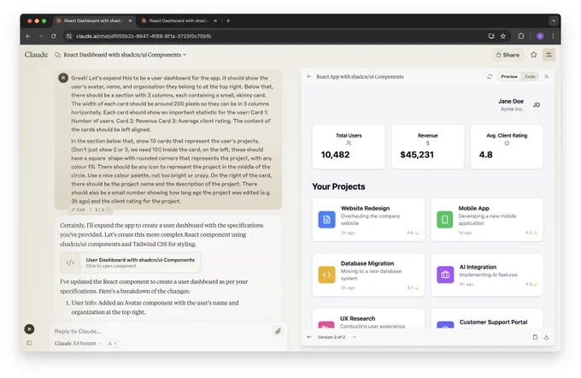Image resolution: width=581 pixels, height=378 pixels.
Task: Click the browser address bar URL
Action: click(144, 36)
